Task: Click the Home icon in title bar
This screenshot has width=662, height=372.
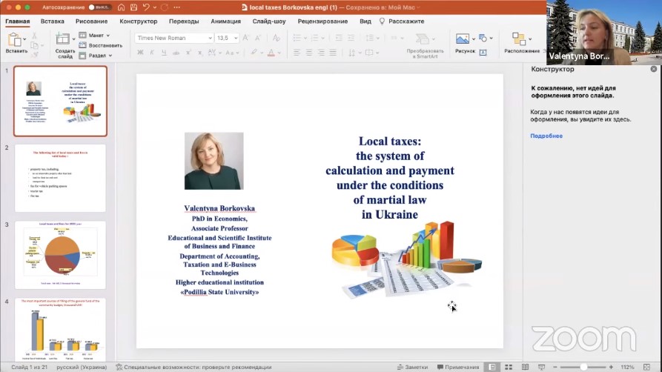Action: pyautogui.click(x=121, y=7)
